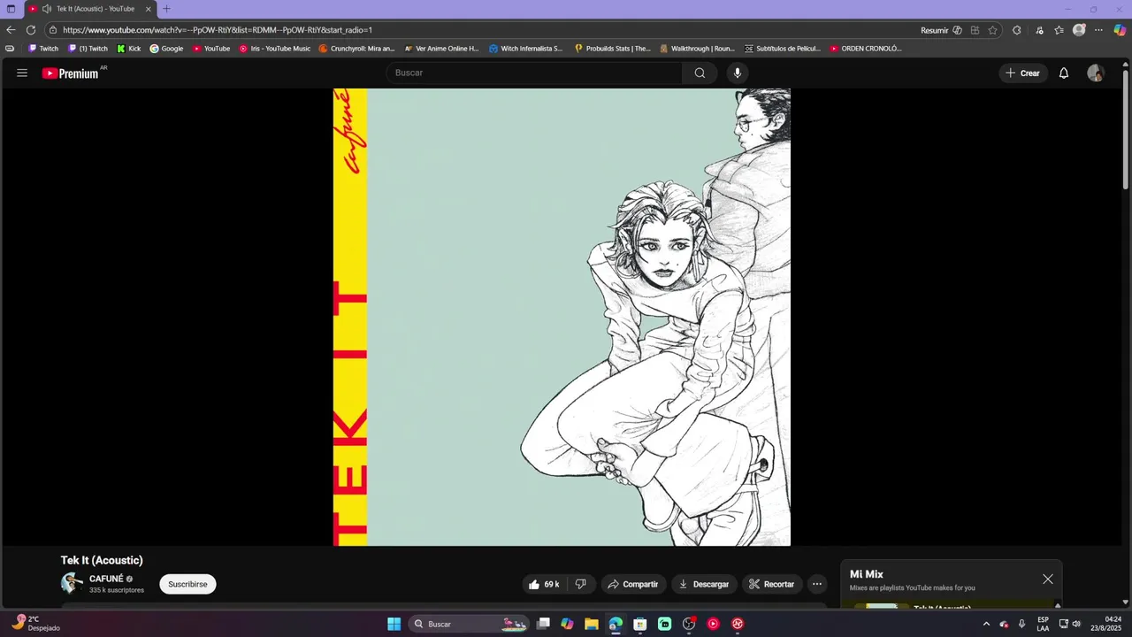Open CAFUNÉ channel name link
The image size is (1132, 637).
pyautogui.click(x=106, y=579)
